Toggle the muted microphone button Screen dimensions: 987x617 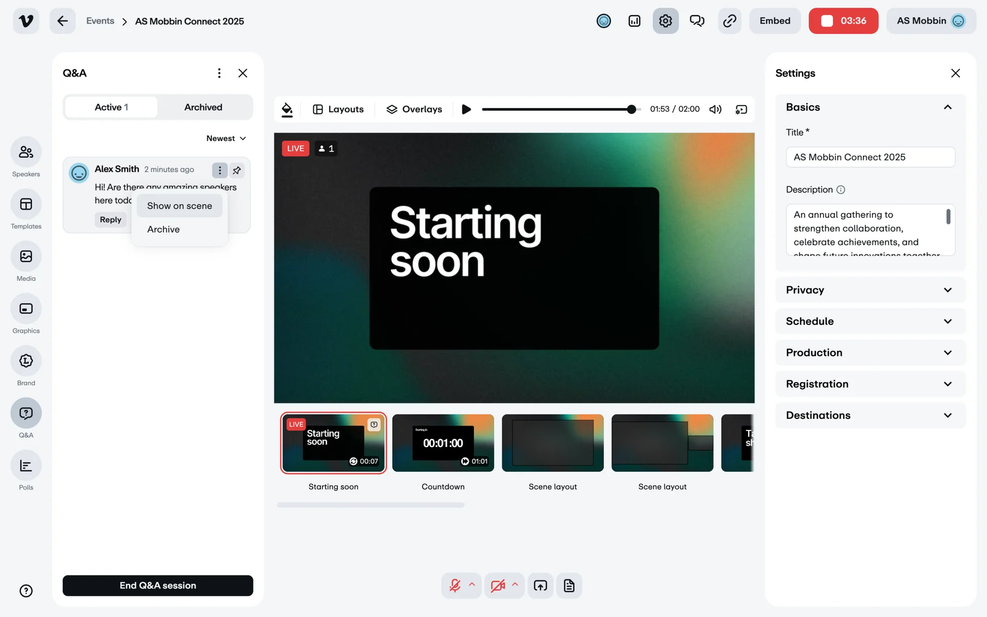click(x=455, y=586)
